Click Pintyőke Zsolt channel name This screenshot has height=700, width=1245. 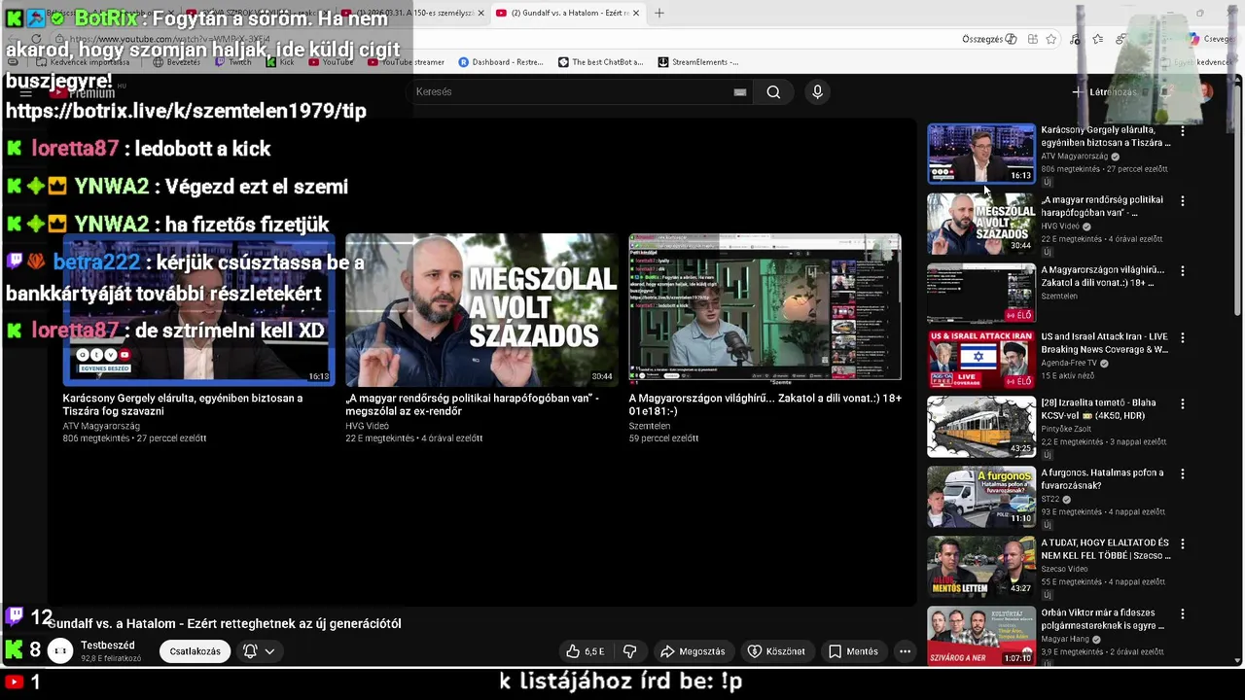click(1066, 429)
